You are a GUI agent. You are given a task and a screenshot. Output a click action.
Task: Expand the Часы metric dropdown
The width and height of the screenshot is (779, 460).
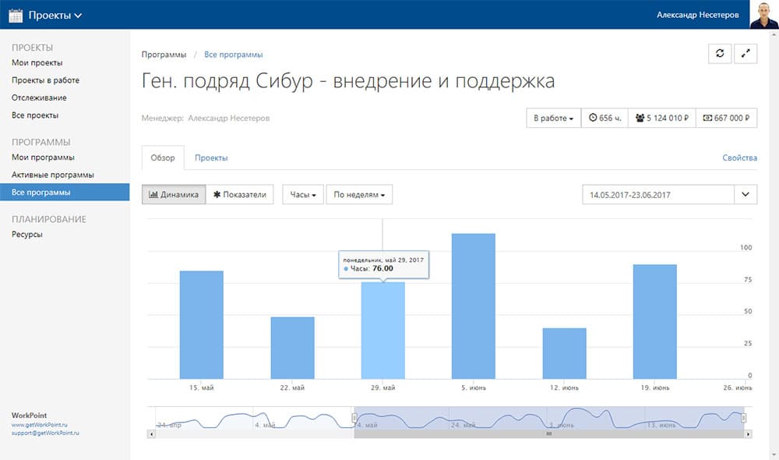(303, 195)
